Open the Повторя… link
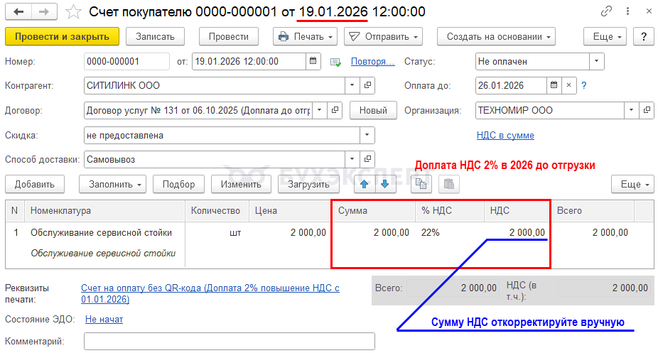 372,61
